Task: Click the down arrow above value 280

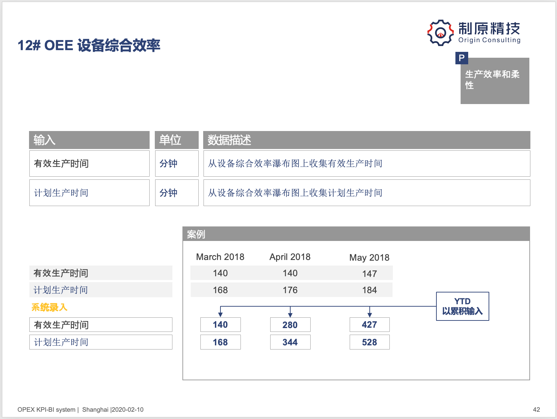Action: [290, 314]
